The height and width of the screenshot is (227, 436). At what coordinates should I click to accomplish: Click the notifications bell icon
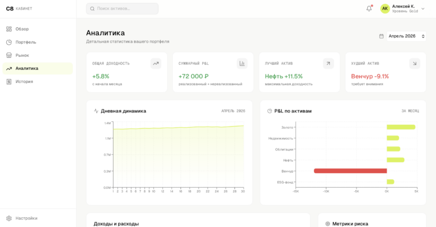[x=369, y=9]
